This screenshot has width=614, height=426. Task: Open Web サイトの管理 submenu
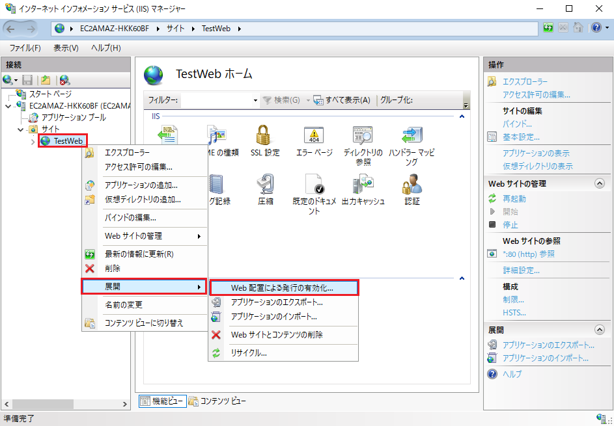coord(144,236)
